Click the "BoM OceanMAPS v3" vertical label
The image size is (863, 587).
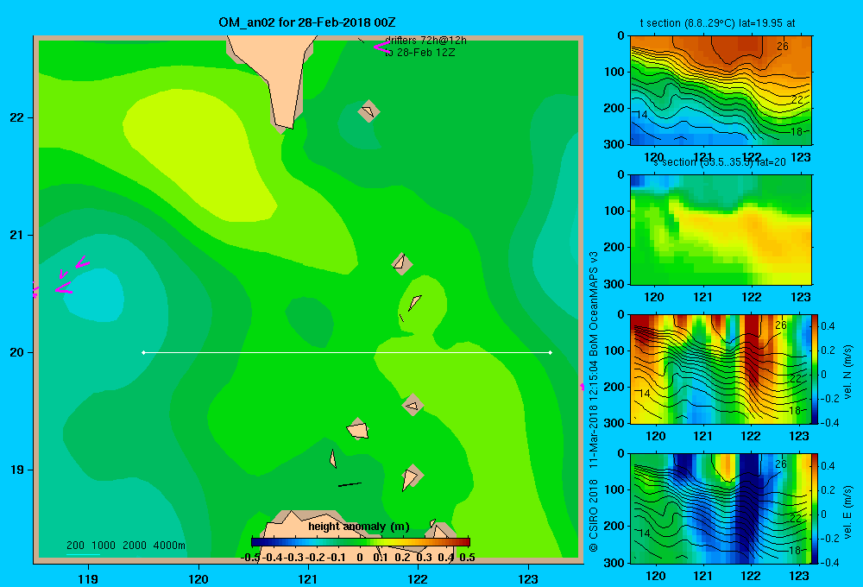[594, 303]
